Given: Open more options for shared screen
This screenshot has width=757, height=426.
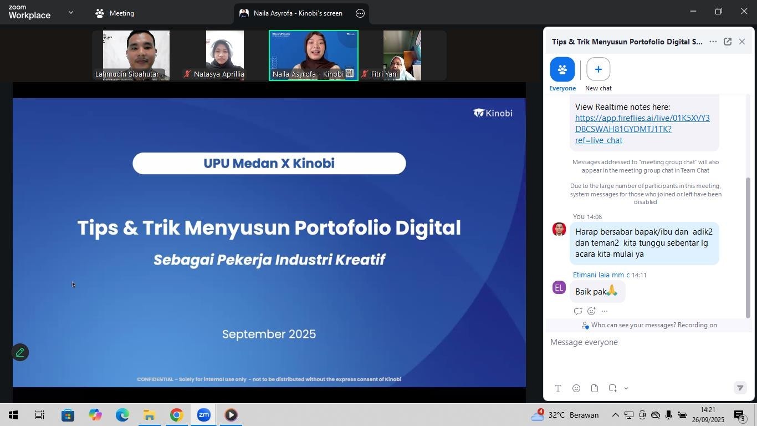Looking at the screenshot, I should click(x=360, y=13).
